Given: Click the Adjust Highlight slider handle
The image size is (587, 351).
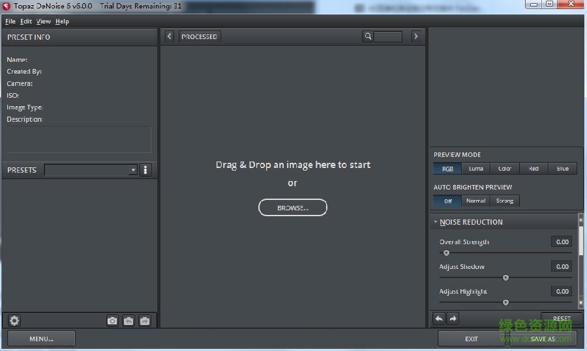Looking at the screenshot, I should (x=505, y=302).
